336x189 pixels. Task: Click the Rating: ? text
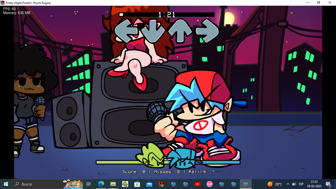point(201,172)
